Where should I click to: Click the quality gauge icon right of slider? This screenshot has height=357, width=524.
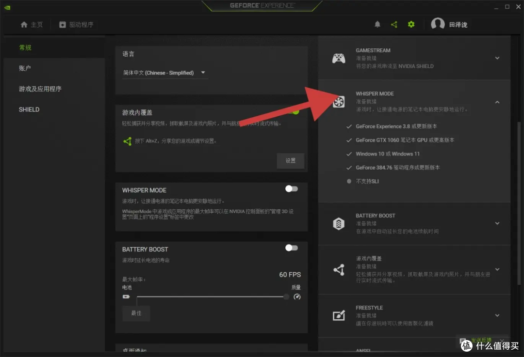[x=297, y=296]
